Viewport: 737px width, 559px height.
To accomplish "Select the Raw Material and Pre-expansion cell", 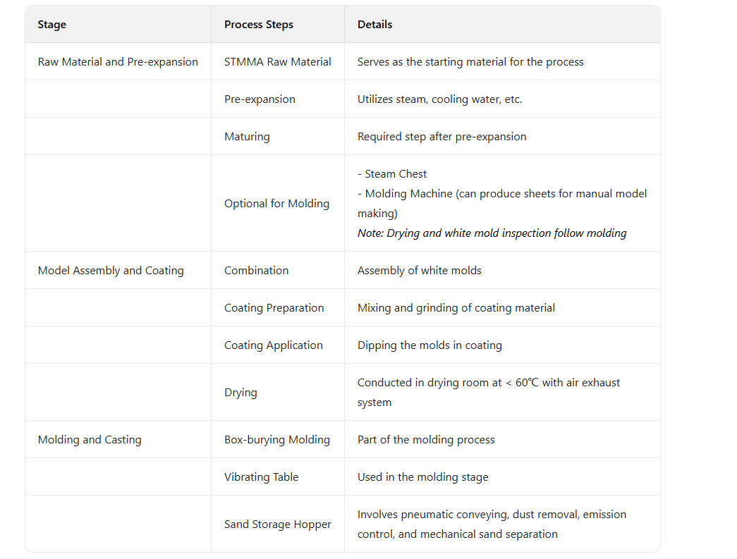I will tap(118, 62).
